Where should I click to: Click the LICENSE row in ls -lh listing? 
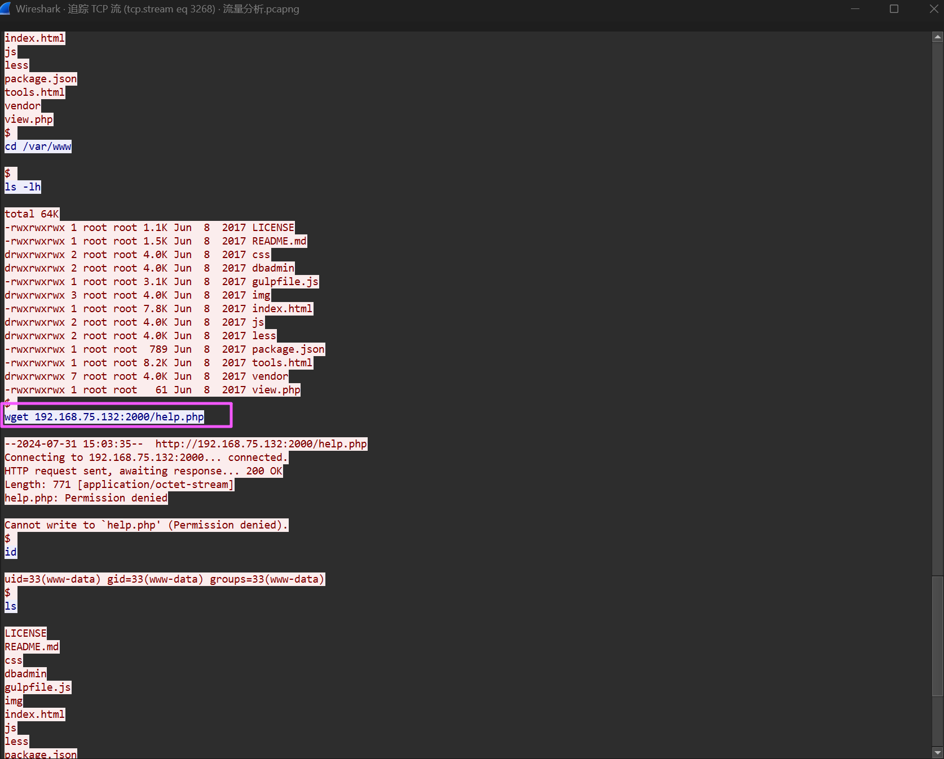[x=150, y=228]
